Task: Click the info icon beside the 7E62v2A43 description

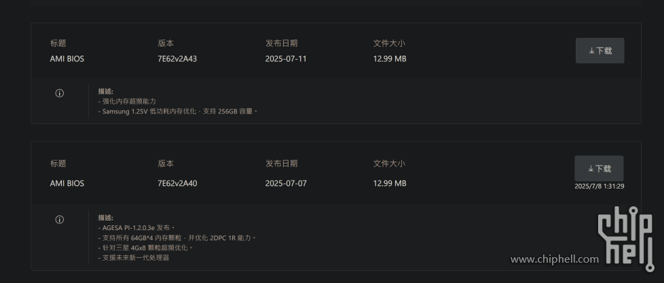Action: pyautogui.click(x=60, y=93)
